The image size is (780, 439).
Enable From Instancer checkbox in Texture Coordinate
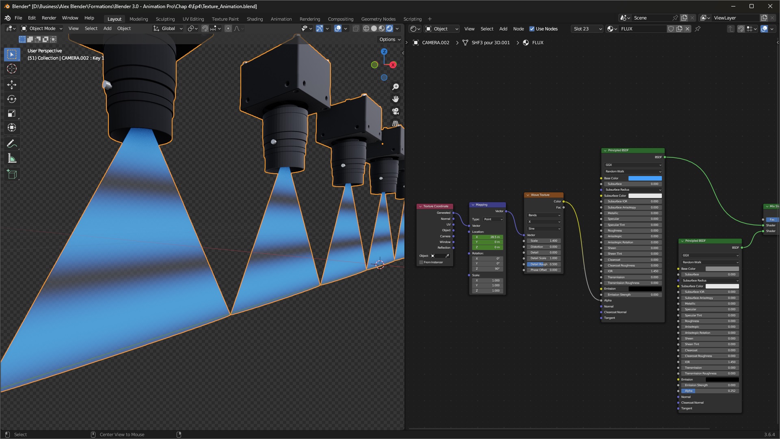(x=421, y=263)
